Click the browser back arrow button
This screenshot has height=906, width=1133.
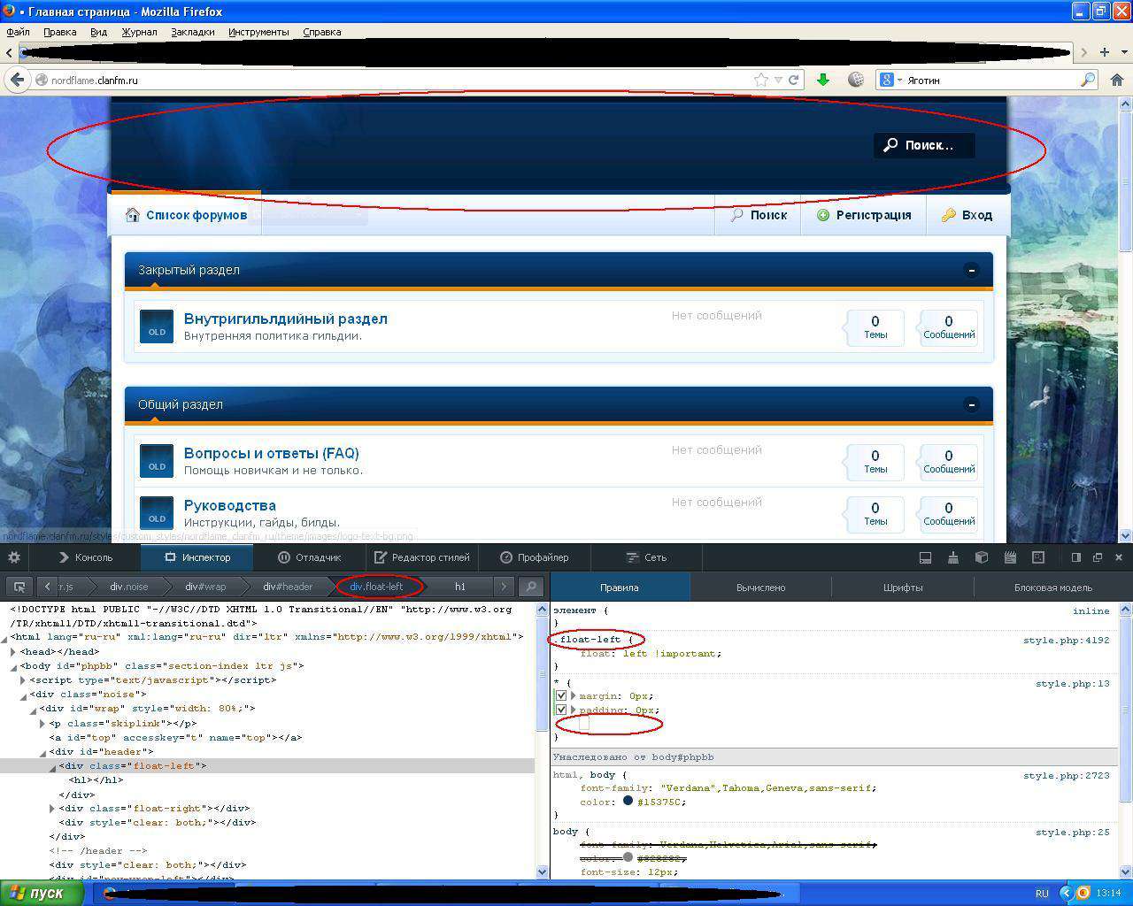[17, 80]
